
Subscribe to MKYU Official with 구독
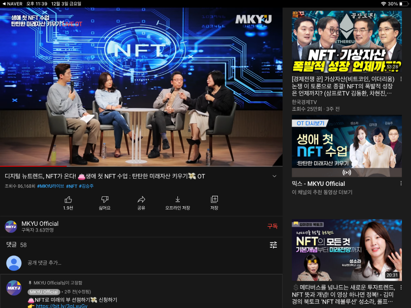(x=272, y=226)
